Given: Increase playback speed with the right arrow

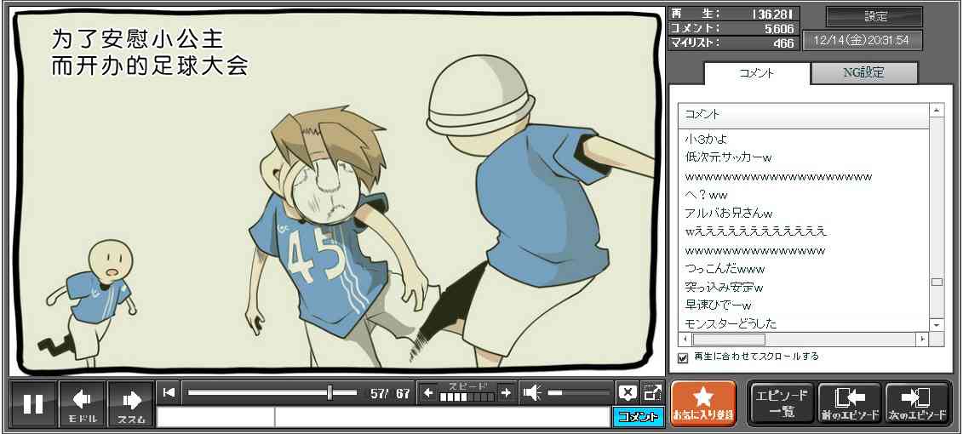Looking at the screenshot, I should point(506,392).
